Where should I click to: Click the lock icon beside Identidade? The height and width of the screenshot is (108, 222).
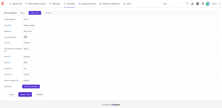point(50,4)
